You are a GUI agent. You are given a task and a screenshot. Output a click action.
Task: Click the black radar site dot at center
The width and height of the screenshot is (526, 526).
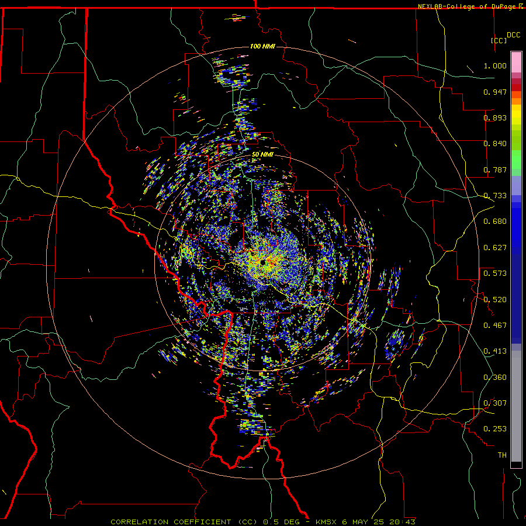[x=262, y=262]
